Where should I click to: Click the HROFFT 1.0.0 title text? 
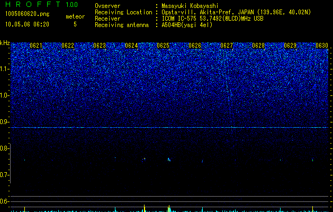(42, 4)
